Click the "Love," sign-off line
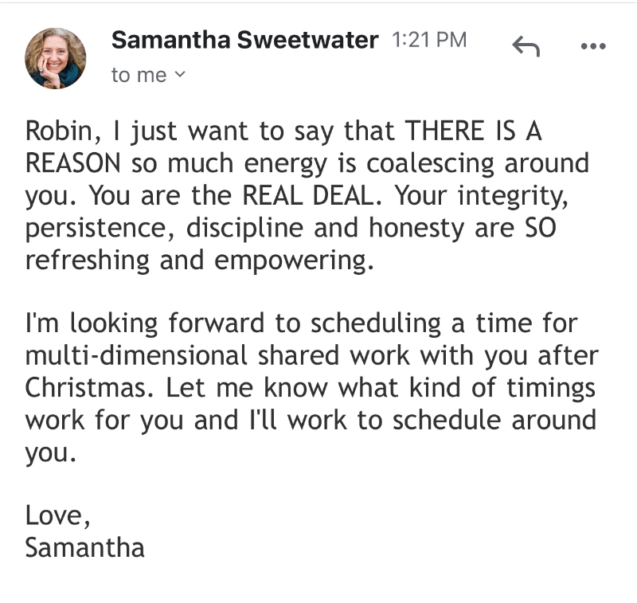 pyautogui.click(x=58, y=516)
